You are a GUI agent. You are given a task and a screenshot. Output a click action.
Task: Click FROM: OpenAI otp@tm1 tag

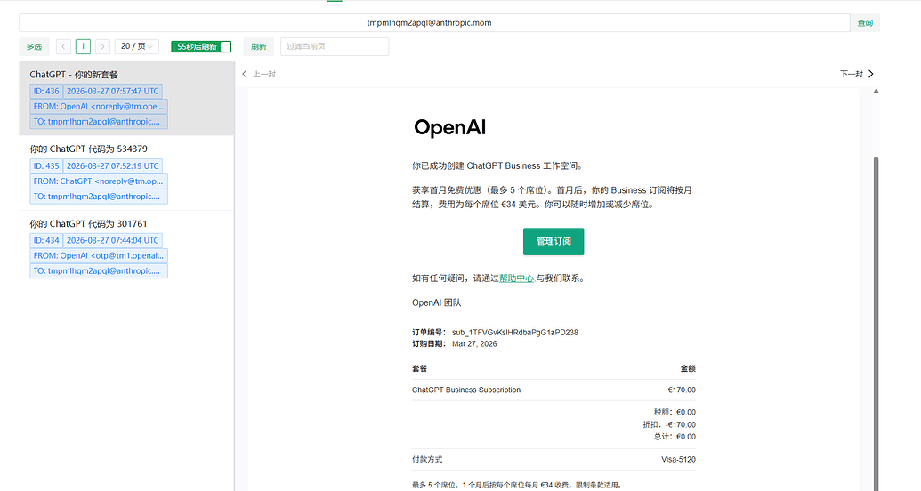[99, 255]
